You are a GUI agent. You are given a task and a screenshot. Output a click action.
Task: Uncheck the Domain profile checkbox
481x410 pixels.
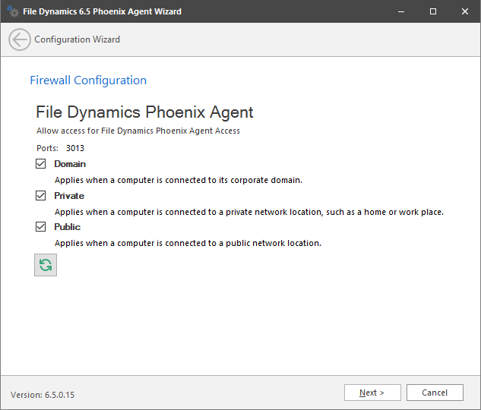pyautogui.click(x=40, y=164)
